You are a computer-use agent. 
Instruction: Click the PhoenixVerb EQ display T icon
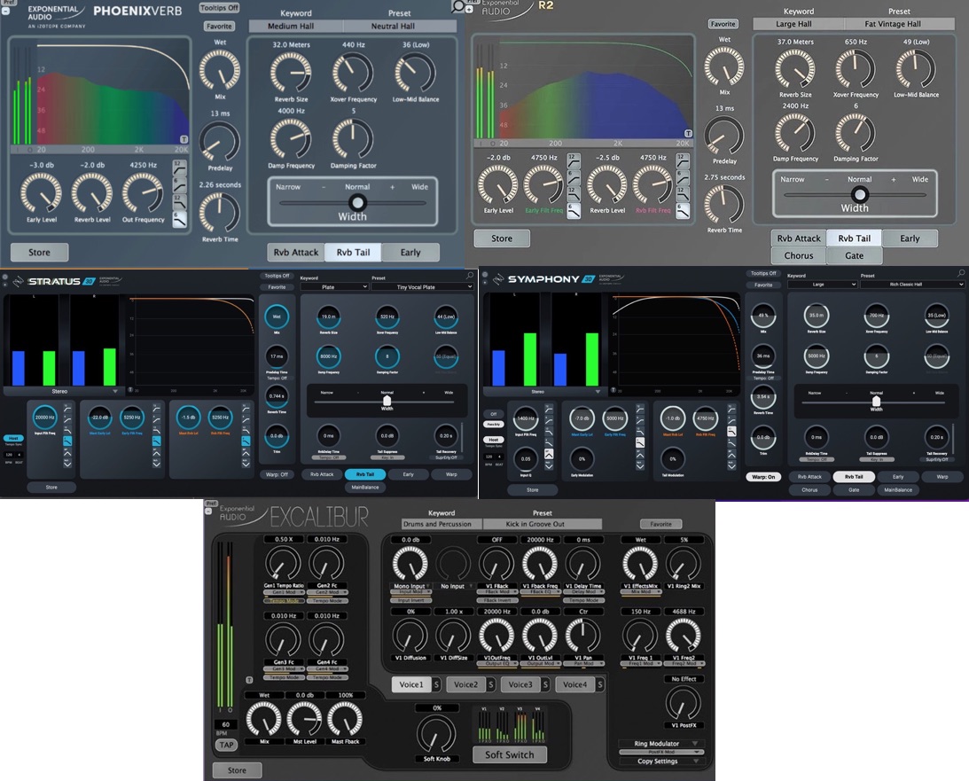184,139
